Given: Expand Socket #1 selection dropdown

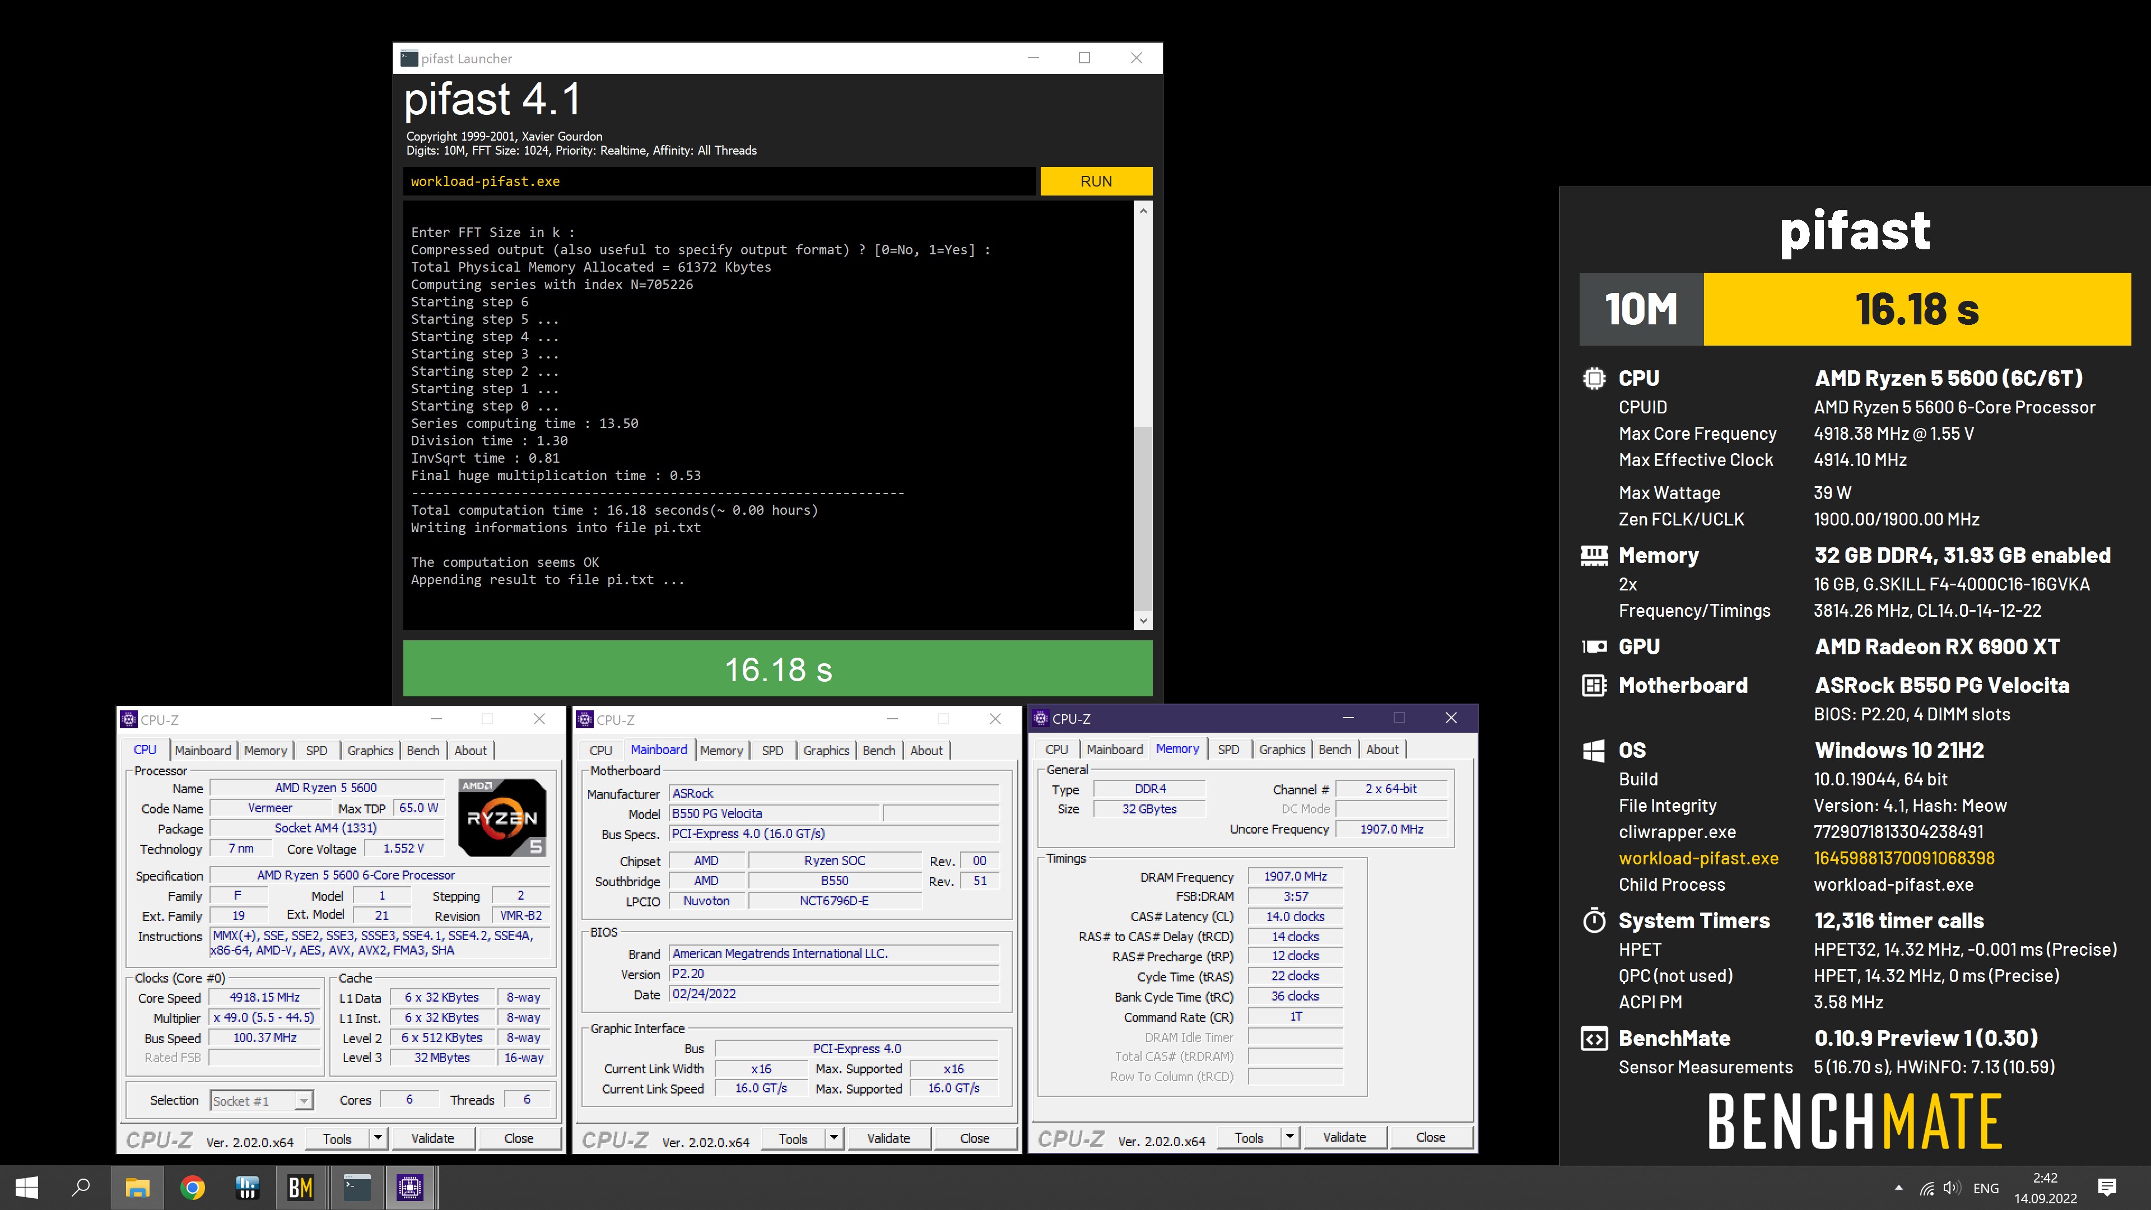Looking at the screenshot, I should pyautogui.click(x=304, y=1101).
